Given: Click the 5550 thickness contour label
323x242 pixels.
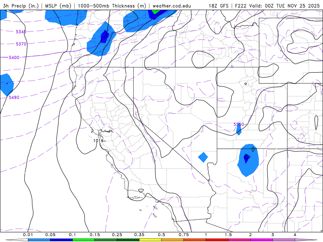Looking at the screenshot, I should (x=239, y=124).
